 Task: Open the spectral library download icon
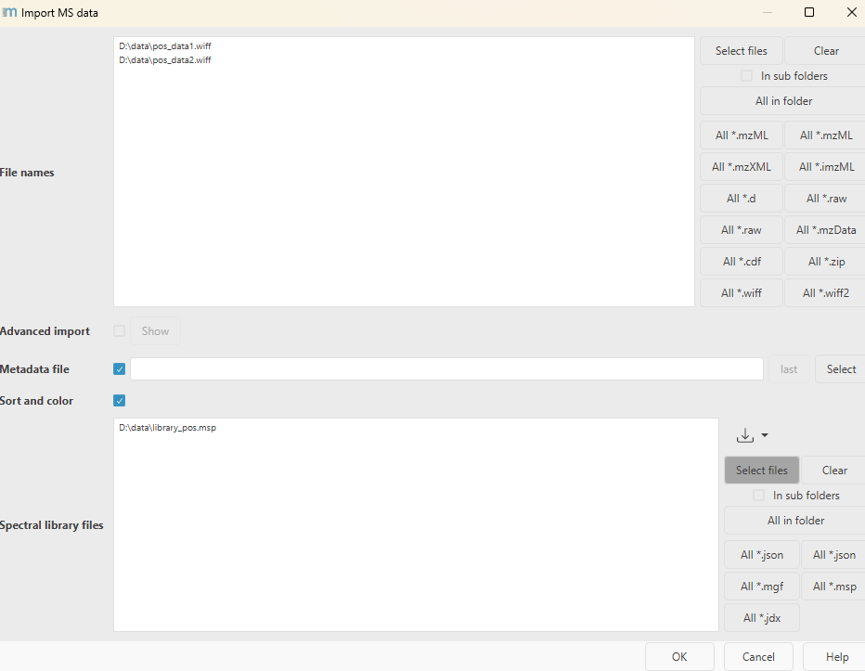tap(744, 435)
